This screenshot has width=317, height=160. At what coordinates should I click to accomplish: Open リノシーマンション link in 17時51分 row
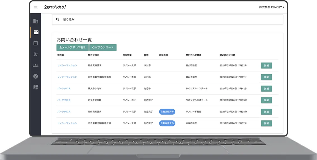67,77
